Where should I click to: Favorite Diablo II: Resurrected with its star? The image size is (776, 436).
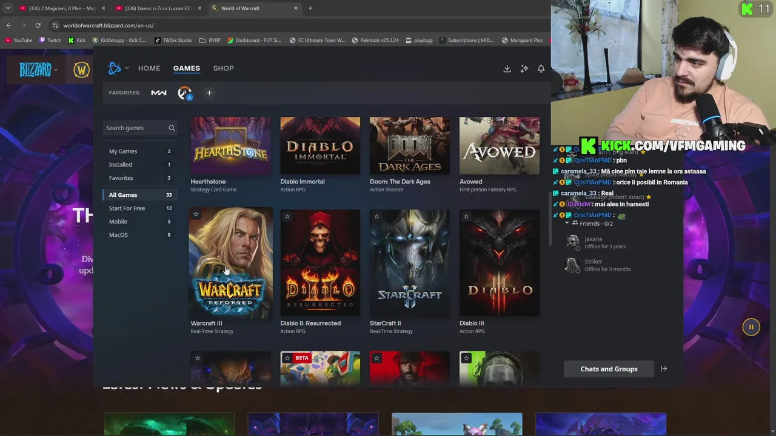(x=287, y=216)
